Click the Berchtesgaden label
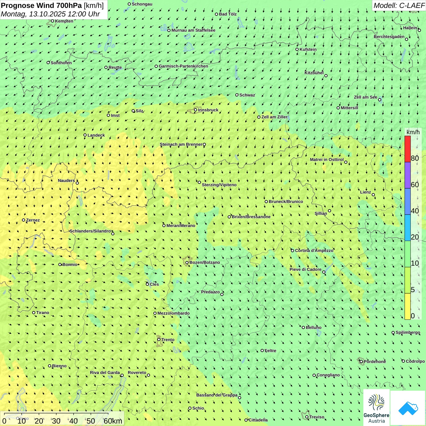Image resolution: width=426 pixels, height=426 pixels. click(389, 37)
